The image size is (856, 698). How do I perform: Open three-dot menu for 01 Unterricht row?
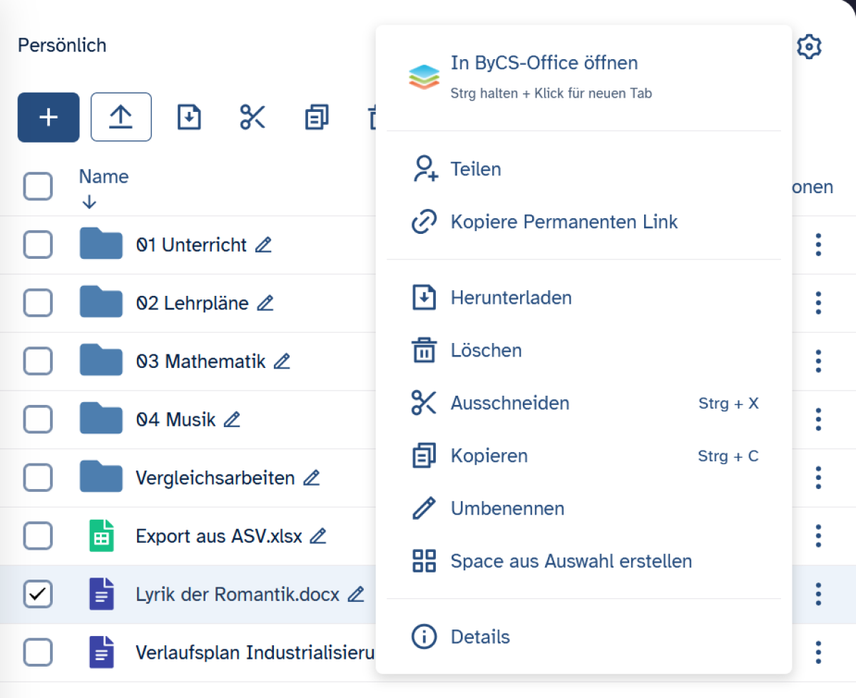818,245
